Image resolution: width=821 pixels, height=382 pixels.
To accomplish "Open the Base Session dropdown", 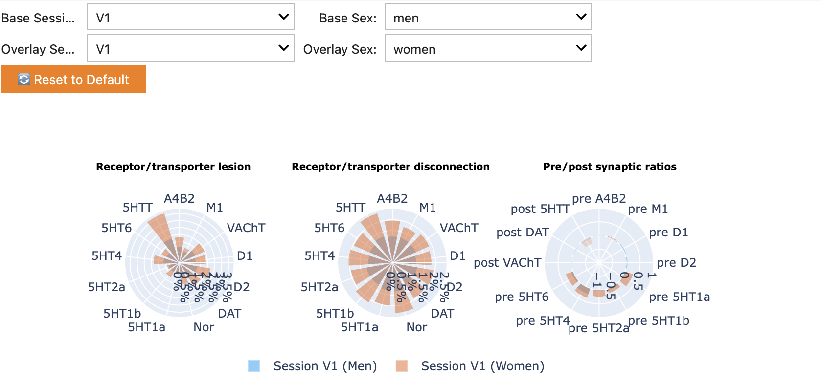I will 190,17.
